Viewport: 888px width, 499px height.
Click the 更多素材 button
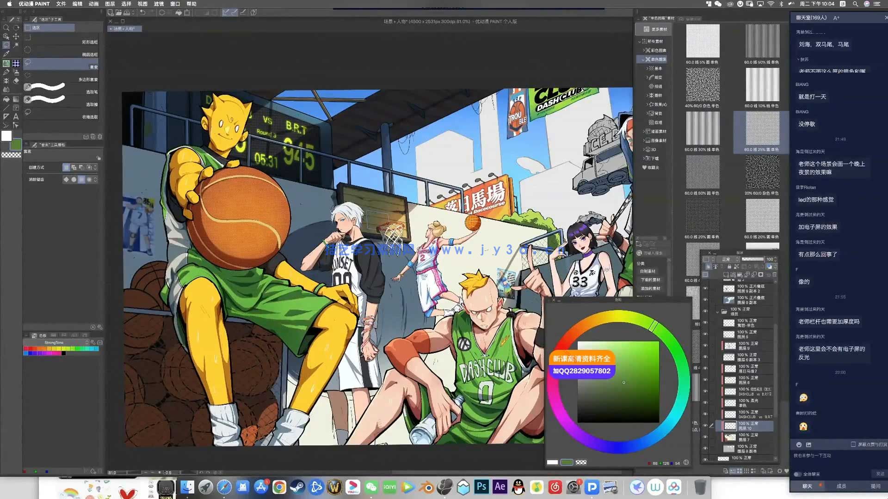(x=654, y=29)
